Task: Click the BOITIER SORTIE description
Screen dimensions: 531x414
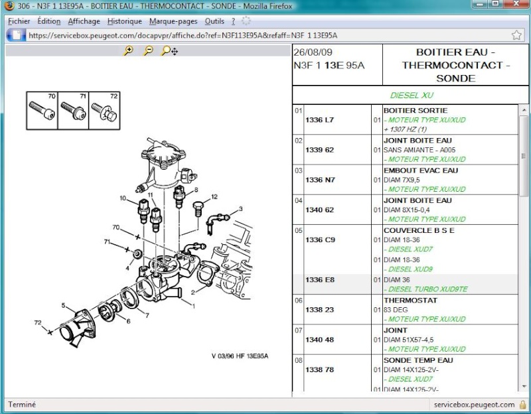Action: click(416, 110)
